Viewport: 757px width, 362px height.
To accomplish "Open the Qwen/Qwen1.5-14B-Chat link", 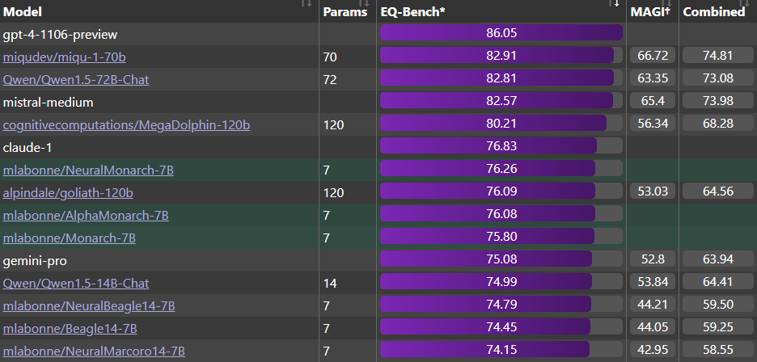I will [76, 284].
